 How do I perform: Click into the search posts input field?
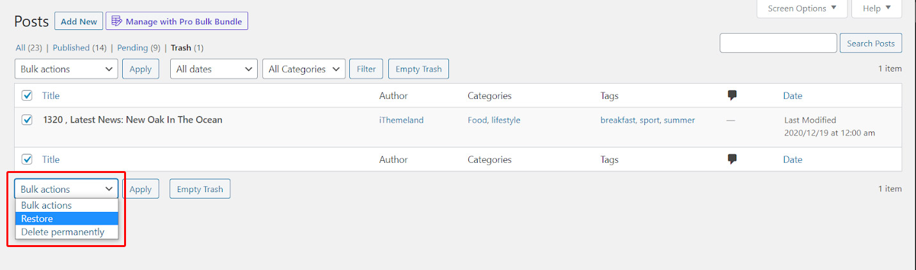[778, 43]
